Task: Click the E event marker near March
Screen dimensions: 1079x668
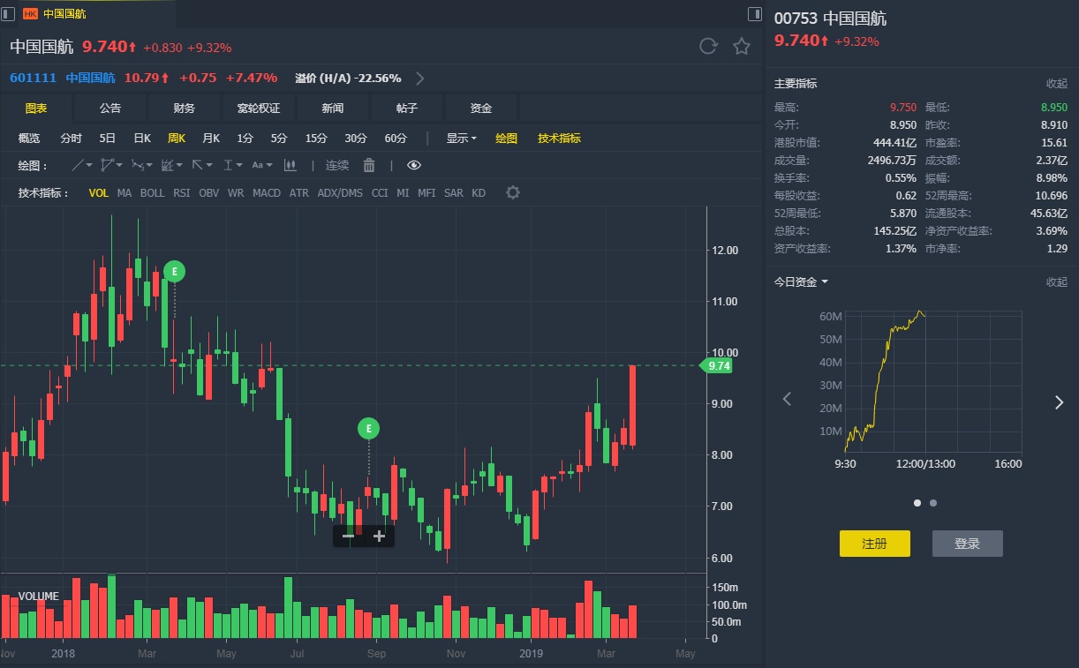Action: pos(174,272)
